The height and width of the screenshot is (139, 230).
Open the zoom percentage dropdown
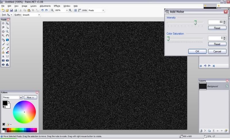pos(67,10)
